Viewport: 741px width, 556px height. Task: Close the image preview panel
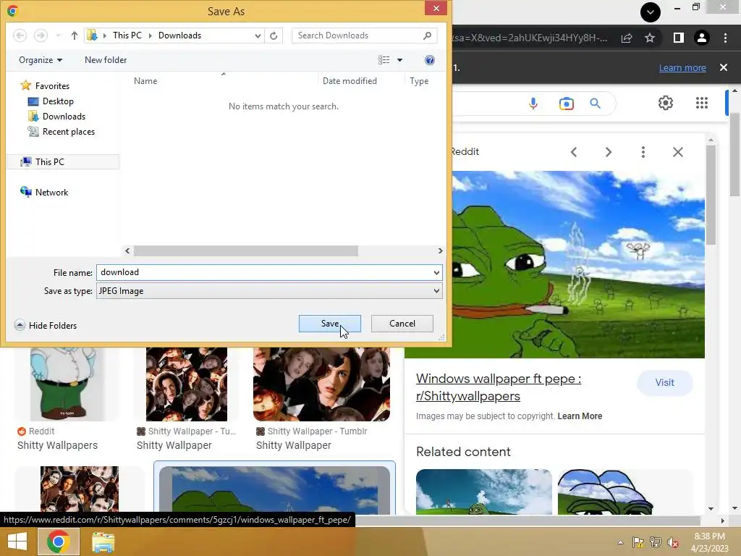tap(677, 152)
